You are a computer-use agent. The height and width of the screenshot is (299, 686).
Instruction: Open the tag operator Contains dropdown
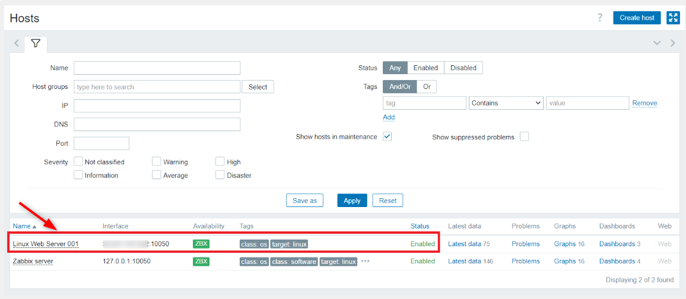click(506, 103)
